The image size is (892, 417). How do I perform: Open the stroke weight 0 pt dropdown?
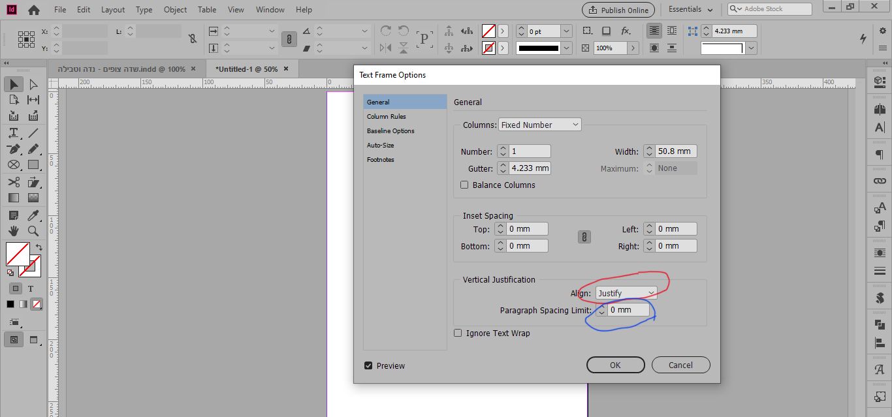(566, 31)
